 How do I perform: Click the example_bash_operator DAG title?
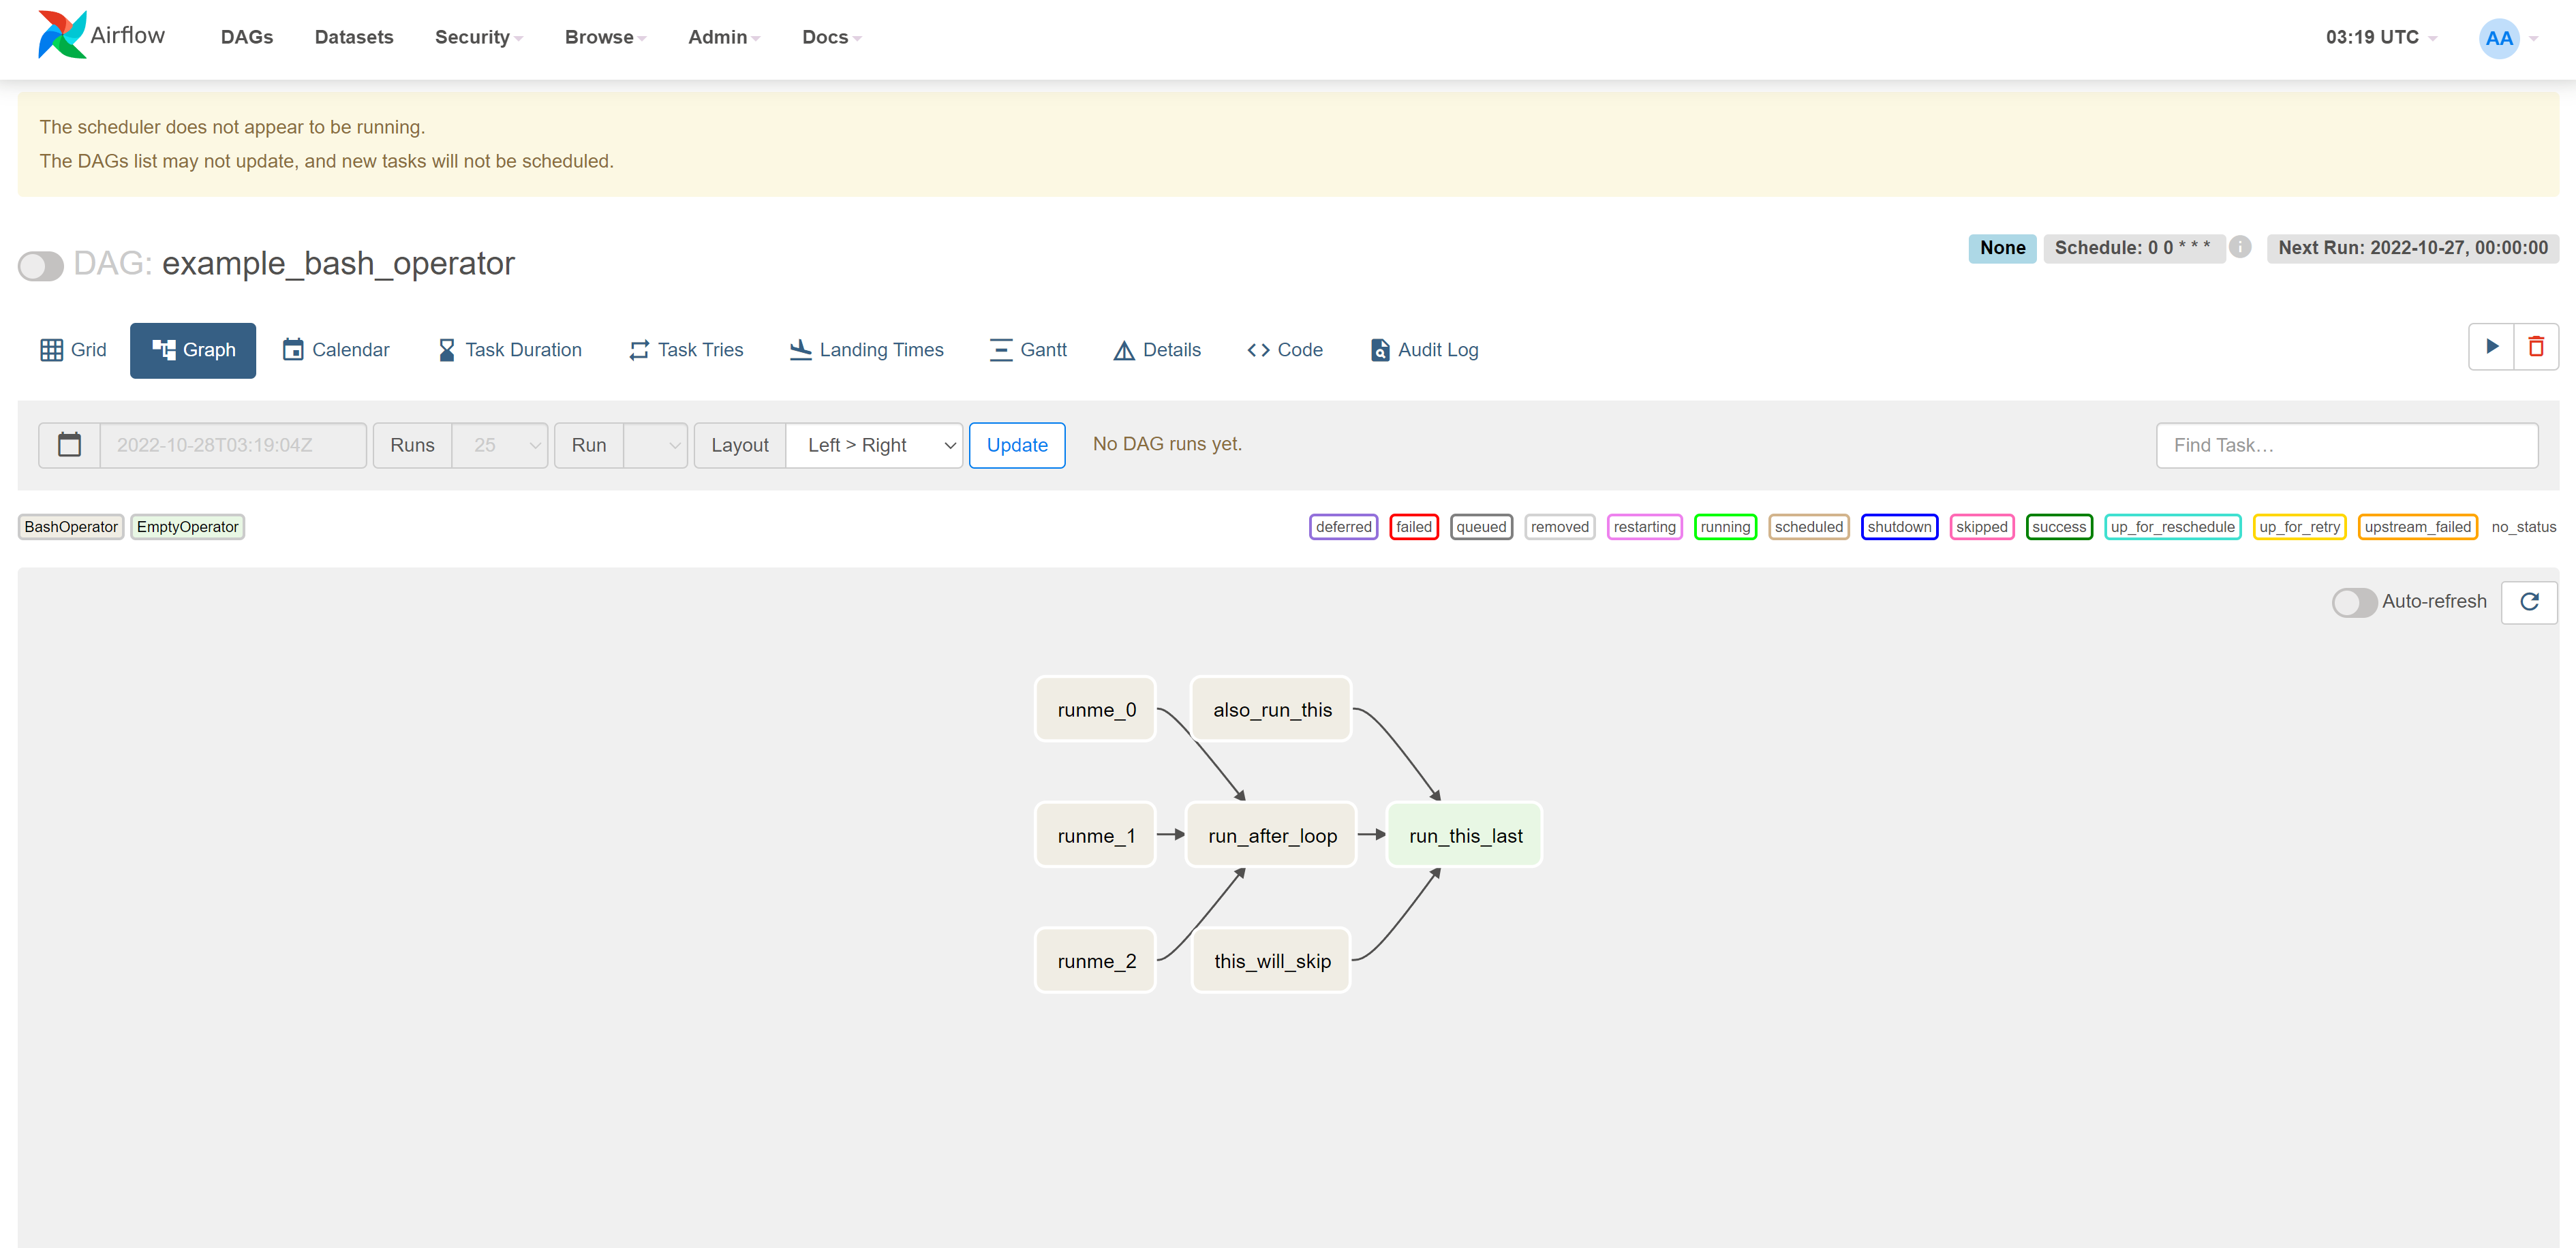point(338,263)
